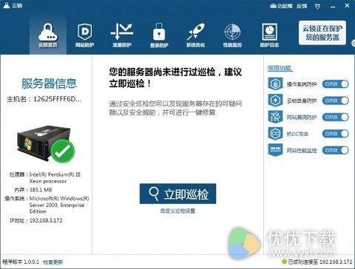Open the title bar dropdown menu arrow
Image resolution: width=355 pixels, height=269 pixels.
pyautogui.click(x=317, y=6)
